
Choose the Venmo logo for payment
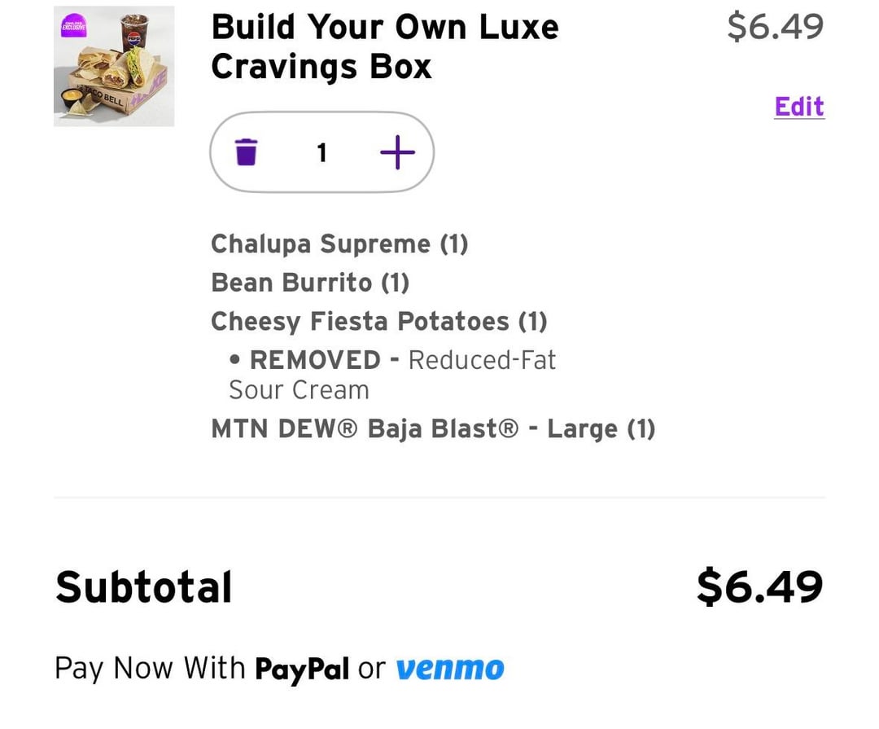[x=450, y=669]
